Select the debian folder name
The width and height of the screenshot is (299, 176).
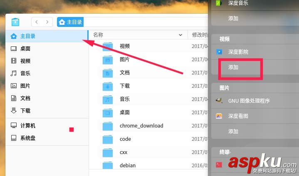tap(128, 165)
